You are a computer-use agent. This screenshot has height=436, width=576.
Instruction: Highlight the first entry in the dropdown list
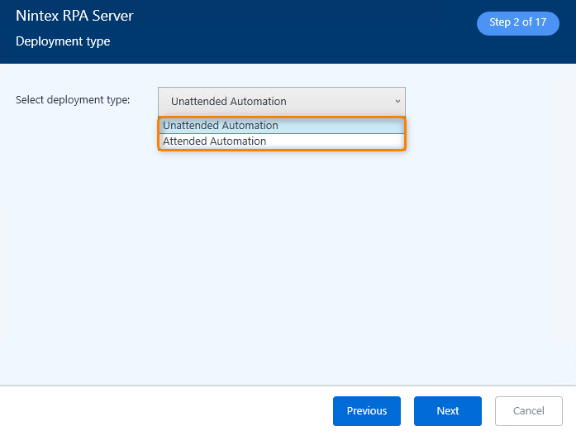click(x=221, y=126)
